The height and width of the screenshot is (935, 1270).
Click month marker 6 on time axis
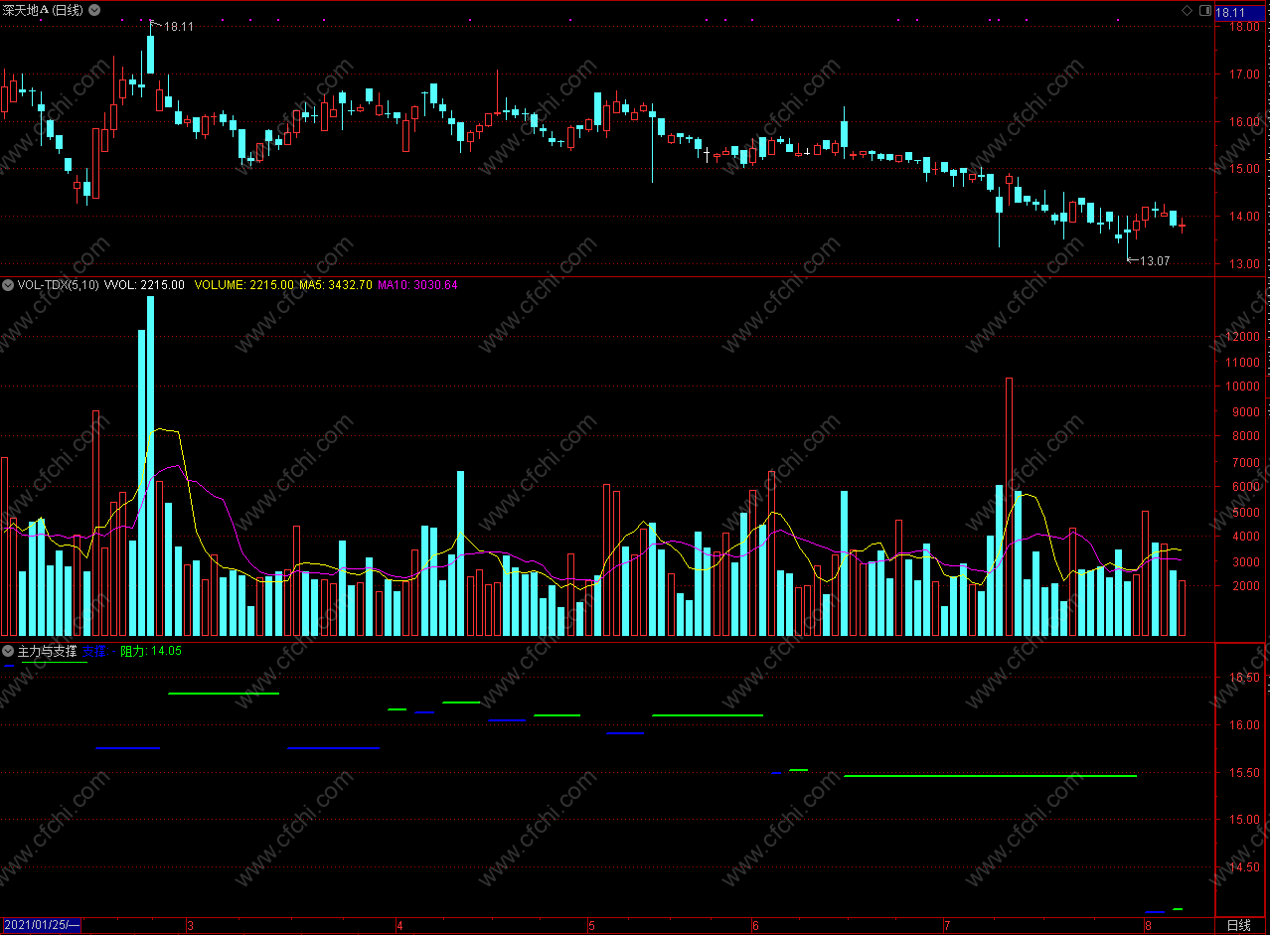click(x=755, y=925)
